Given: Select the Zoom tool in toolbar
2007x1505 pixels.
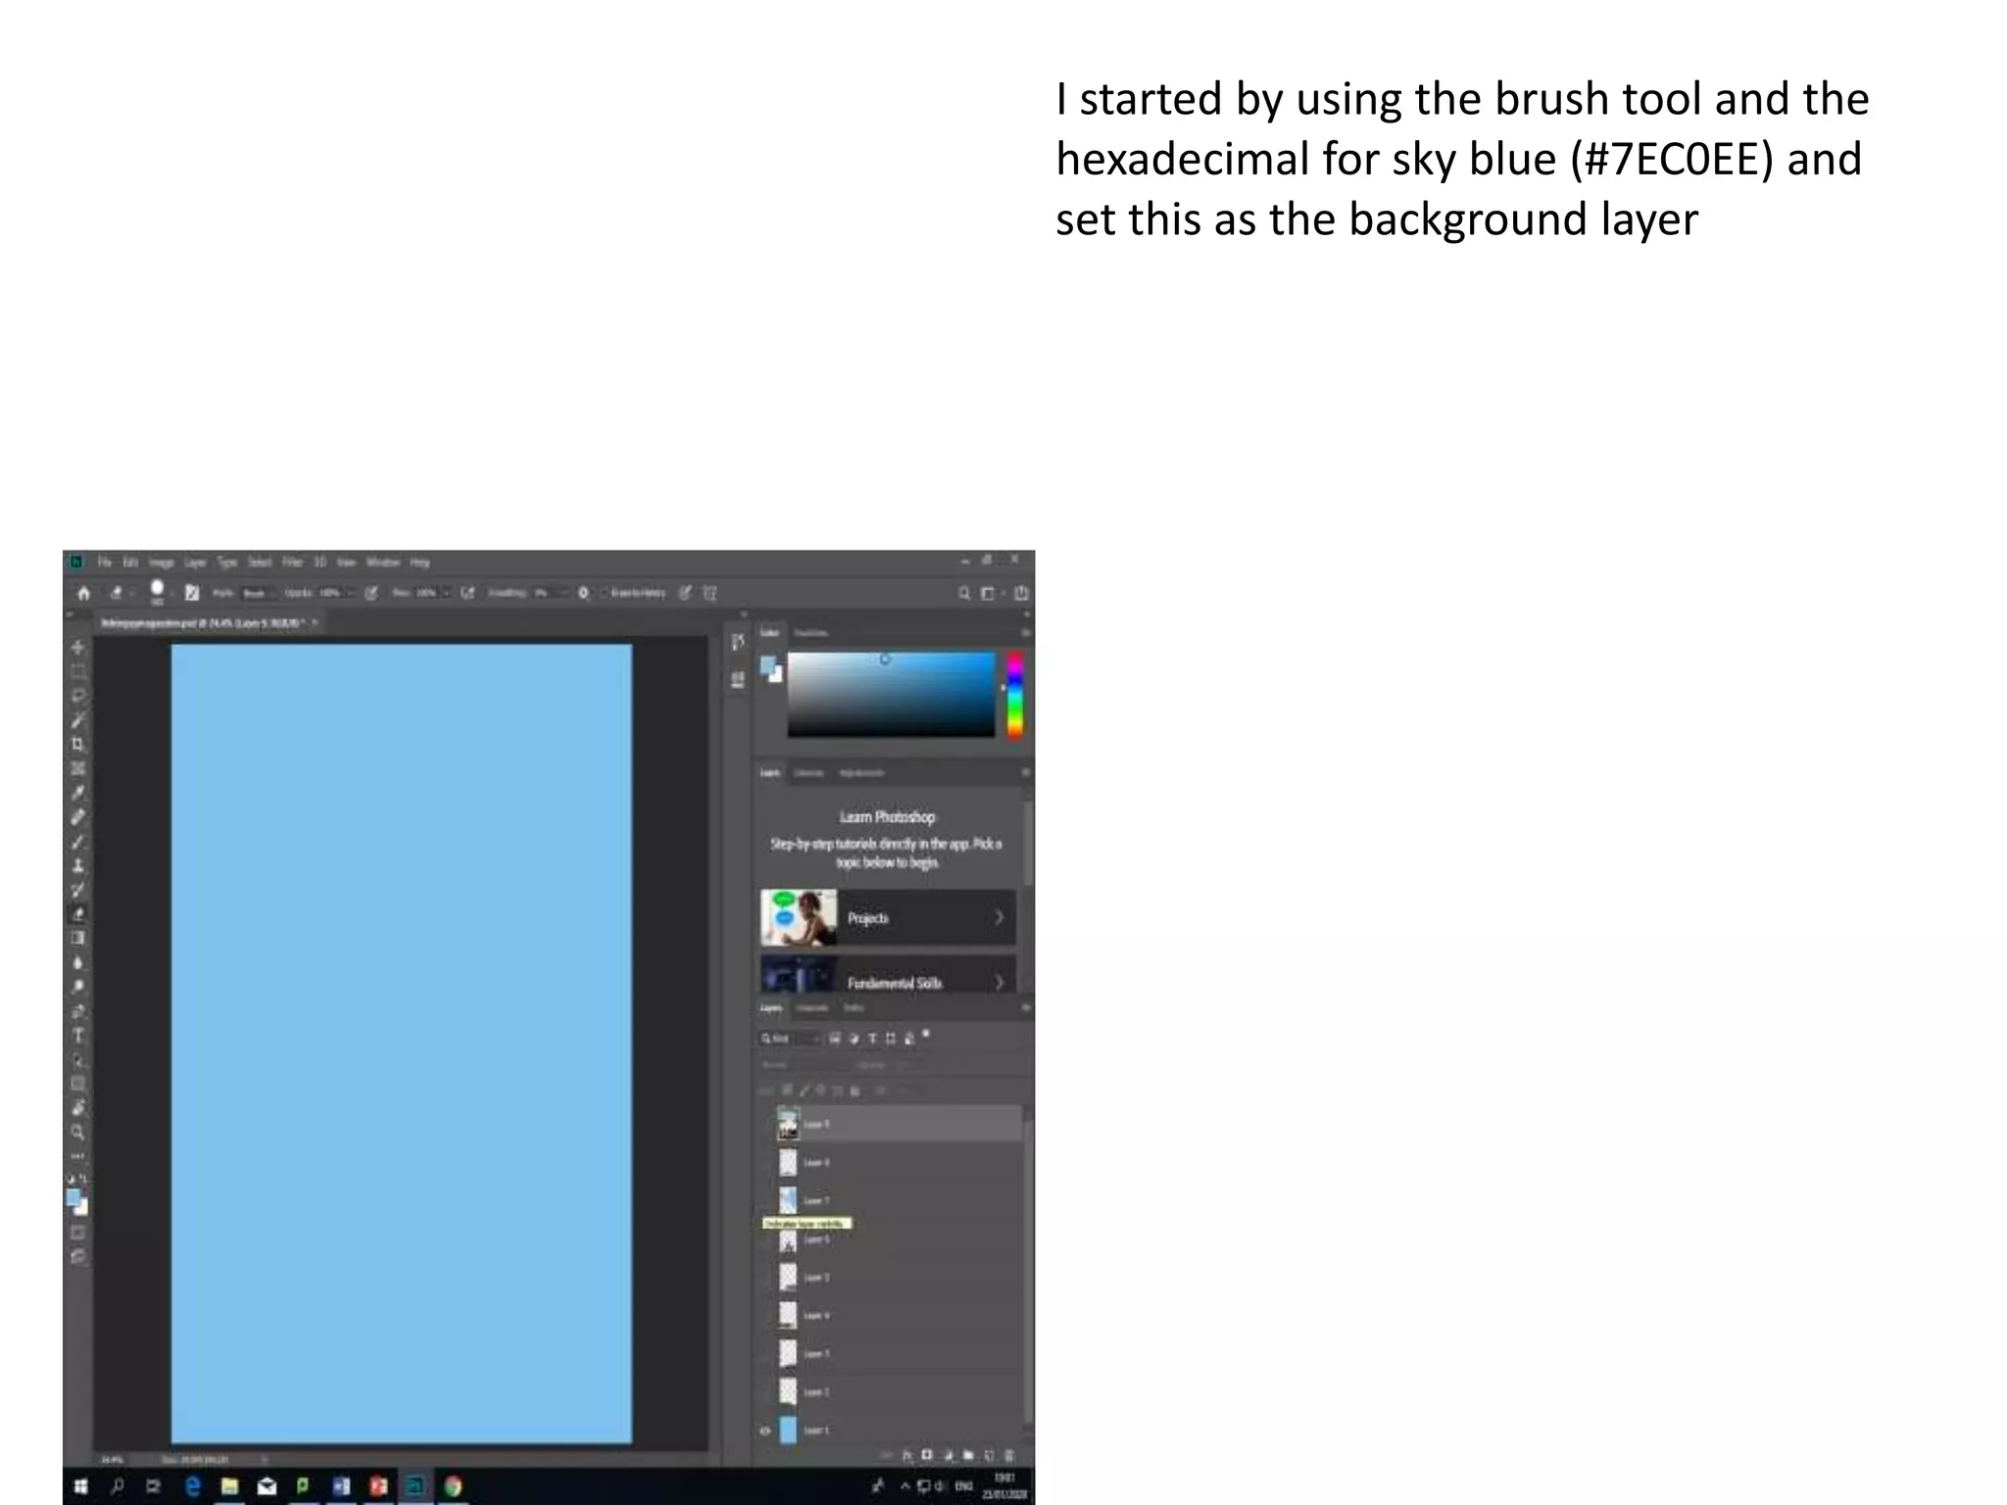Looking at the screenshot, I should tap(78, 1133).
